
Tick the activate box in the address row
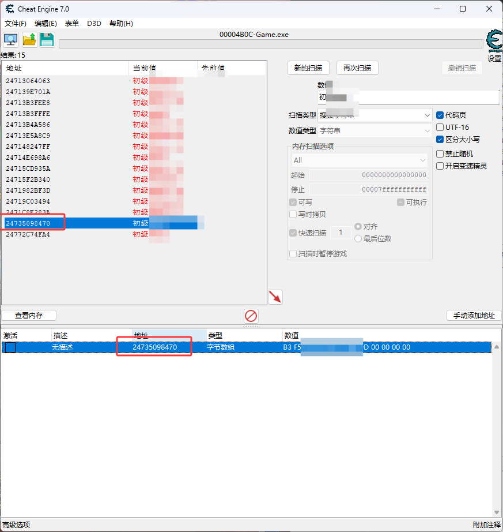pyautogui.click(x=10, y=347)
